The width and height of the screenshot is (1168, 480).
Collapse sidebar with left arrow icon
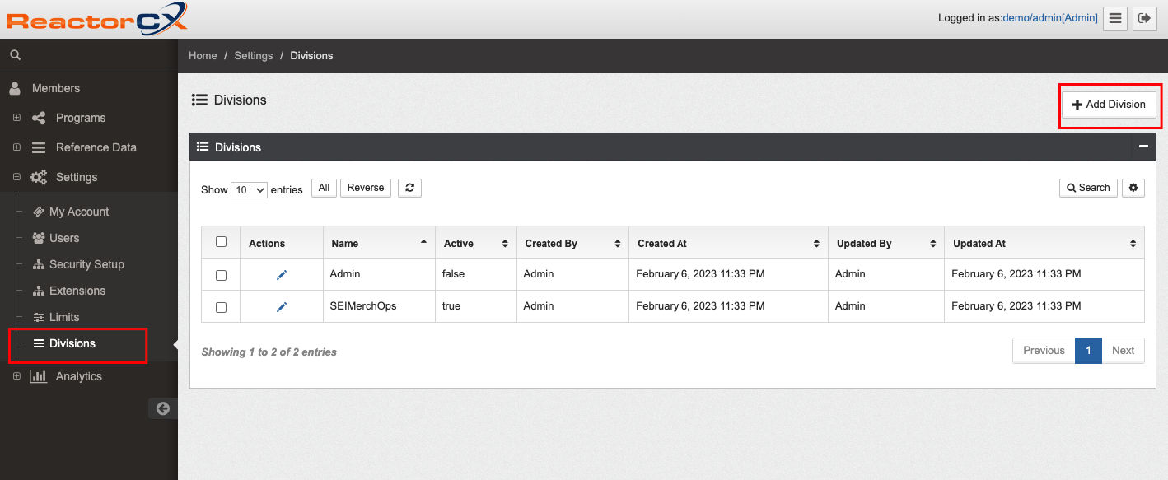click(163, 408)
